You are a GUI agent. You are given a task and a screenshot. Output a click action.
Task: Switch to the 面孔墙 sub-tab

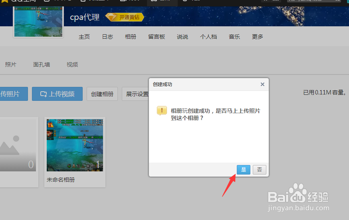[42, 65]
